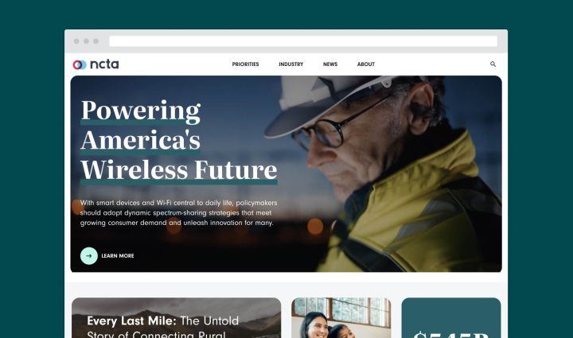573x338 pixels.
Task: Open the About menu item
Action: (366, 64)
